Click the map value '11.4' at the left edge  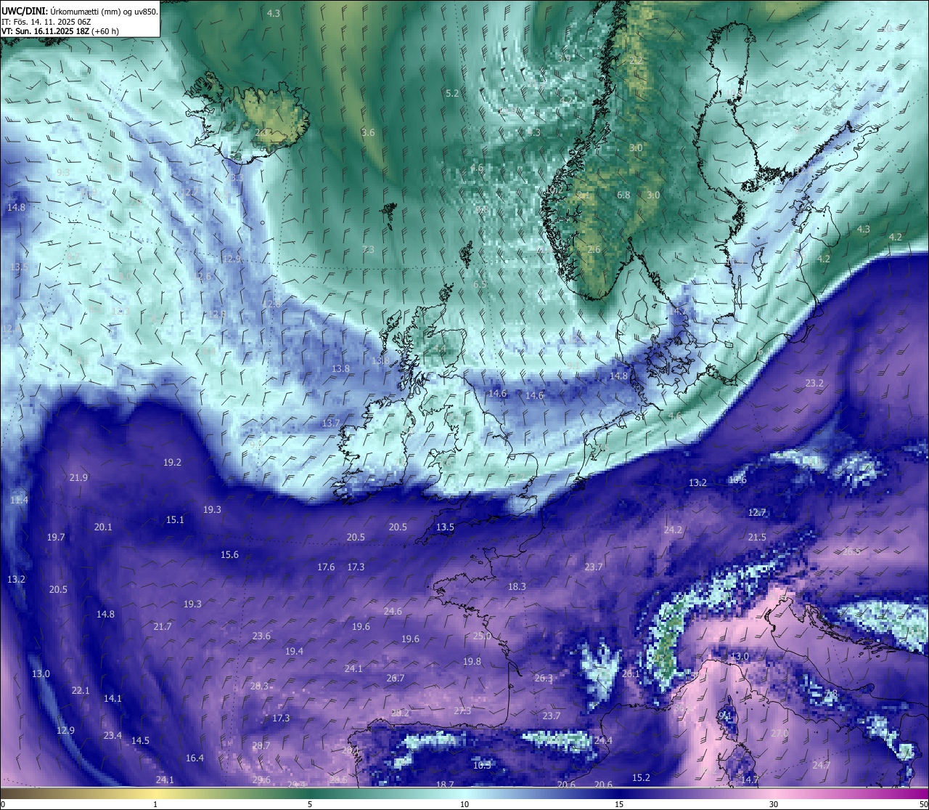(x=19, y=500)
